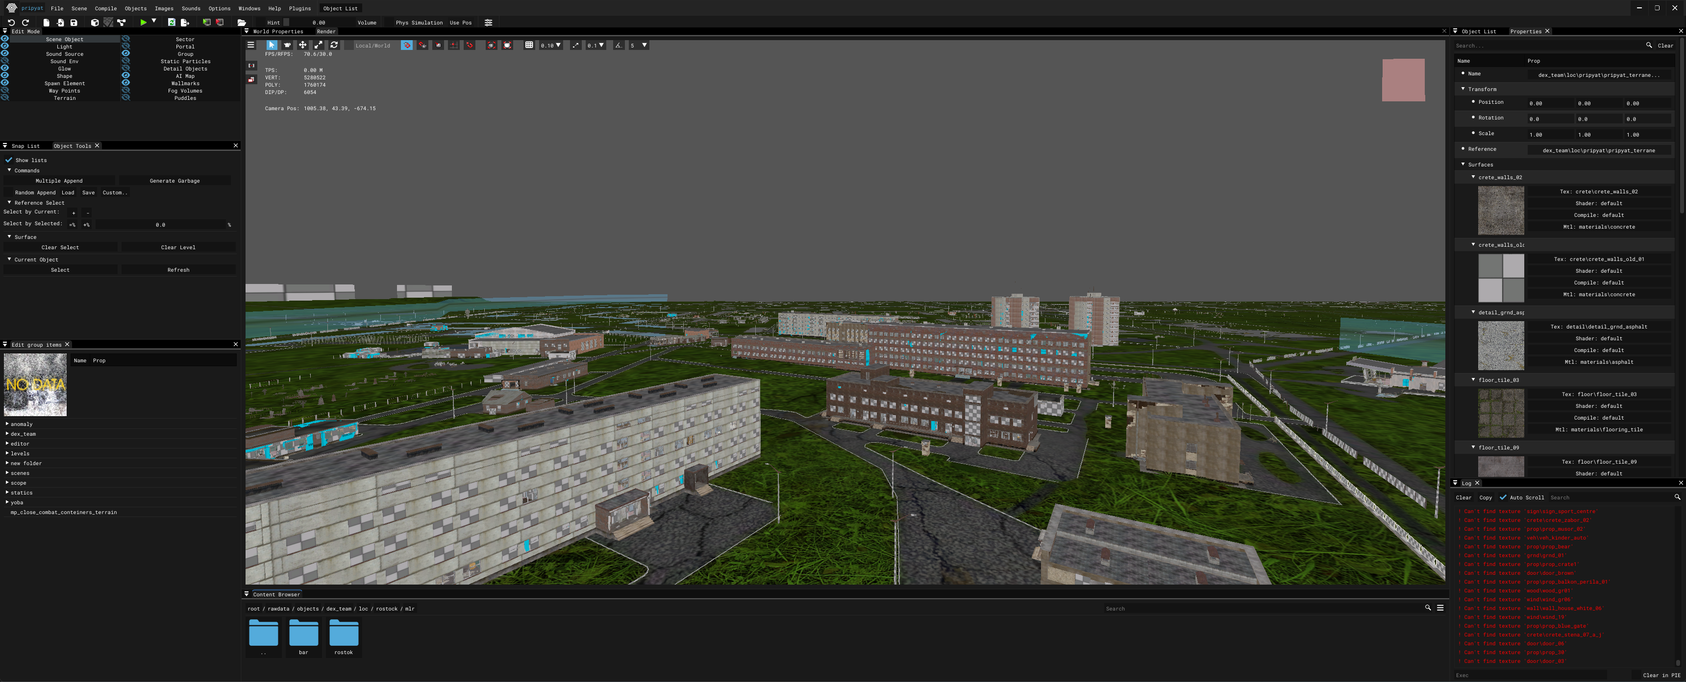This screenshot has width=1686, height=682.
Task: Switch to the Render tab
Action: tap(325, 31)
